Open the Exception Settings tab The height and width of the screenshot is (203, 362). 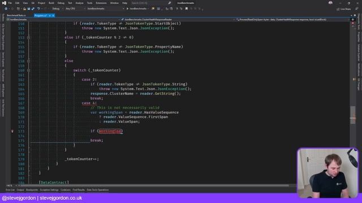coord(49,190)
